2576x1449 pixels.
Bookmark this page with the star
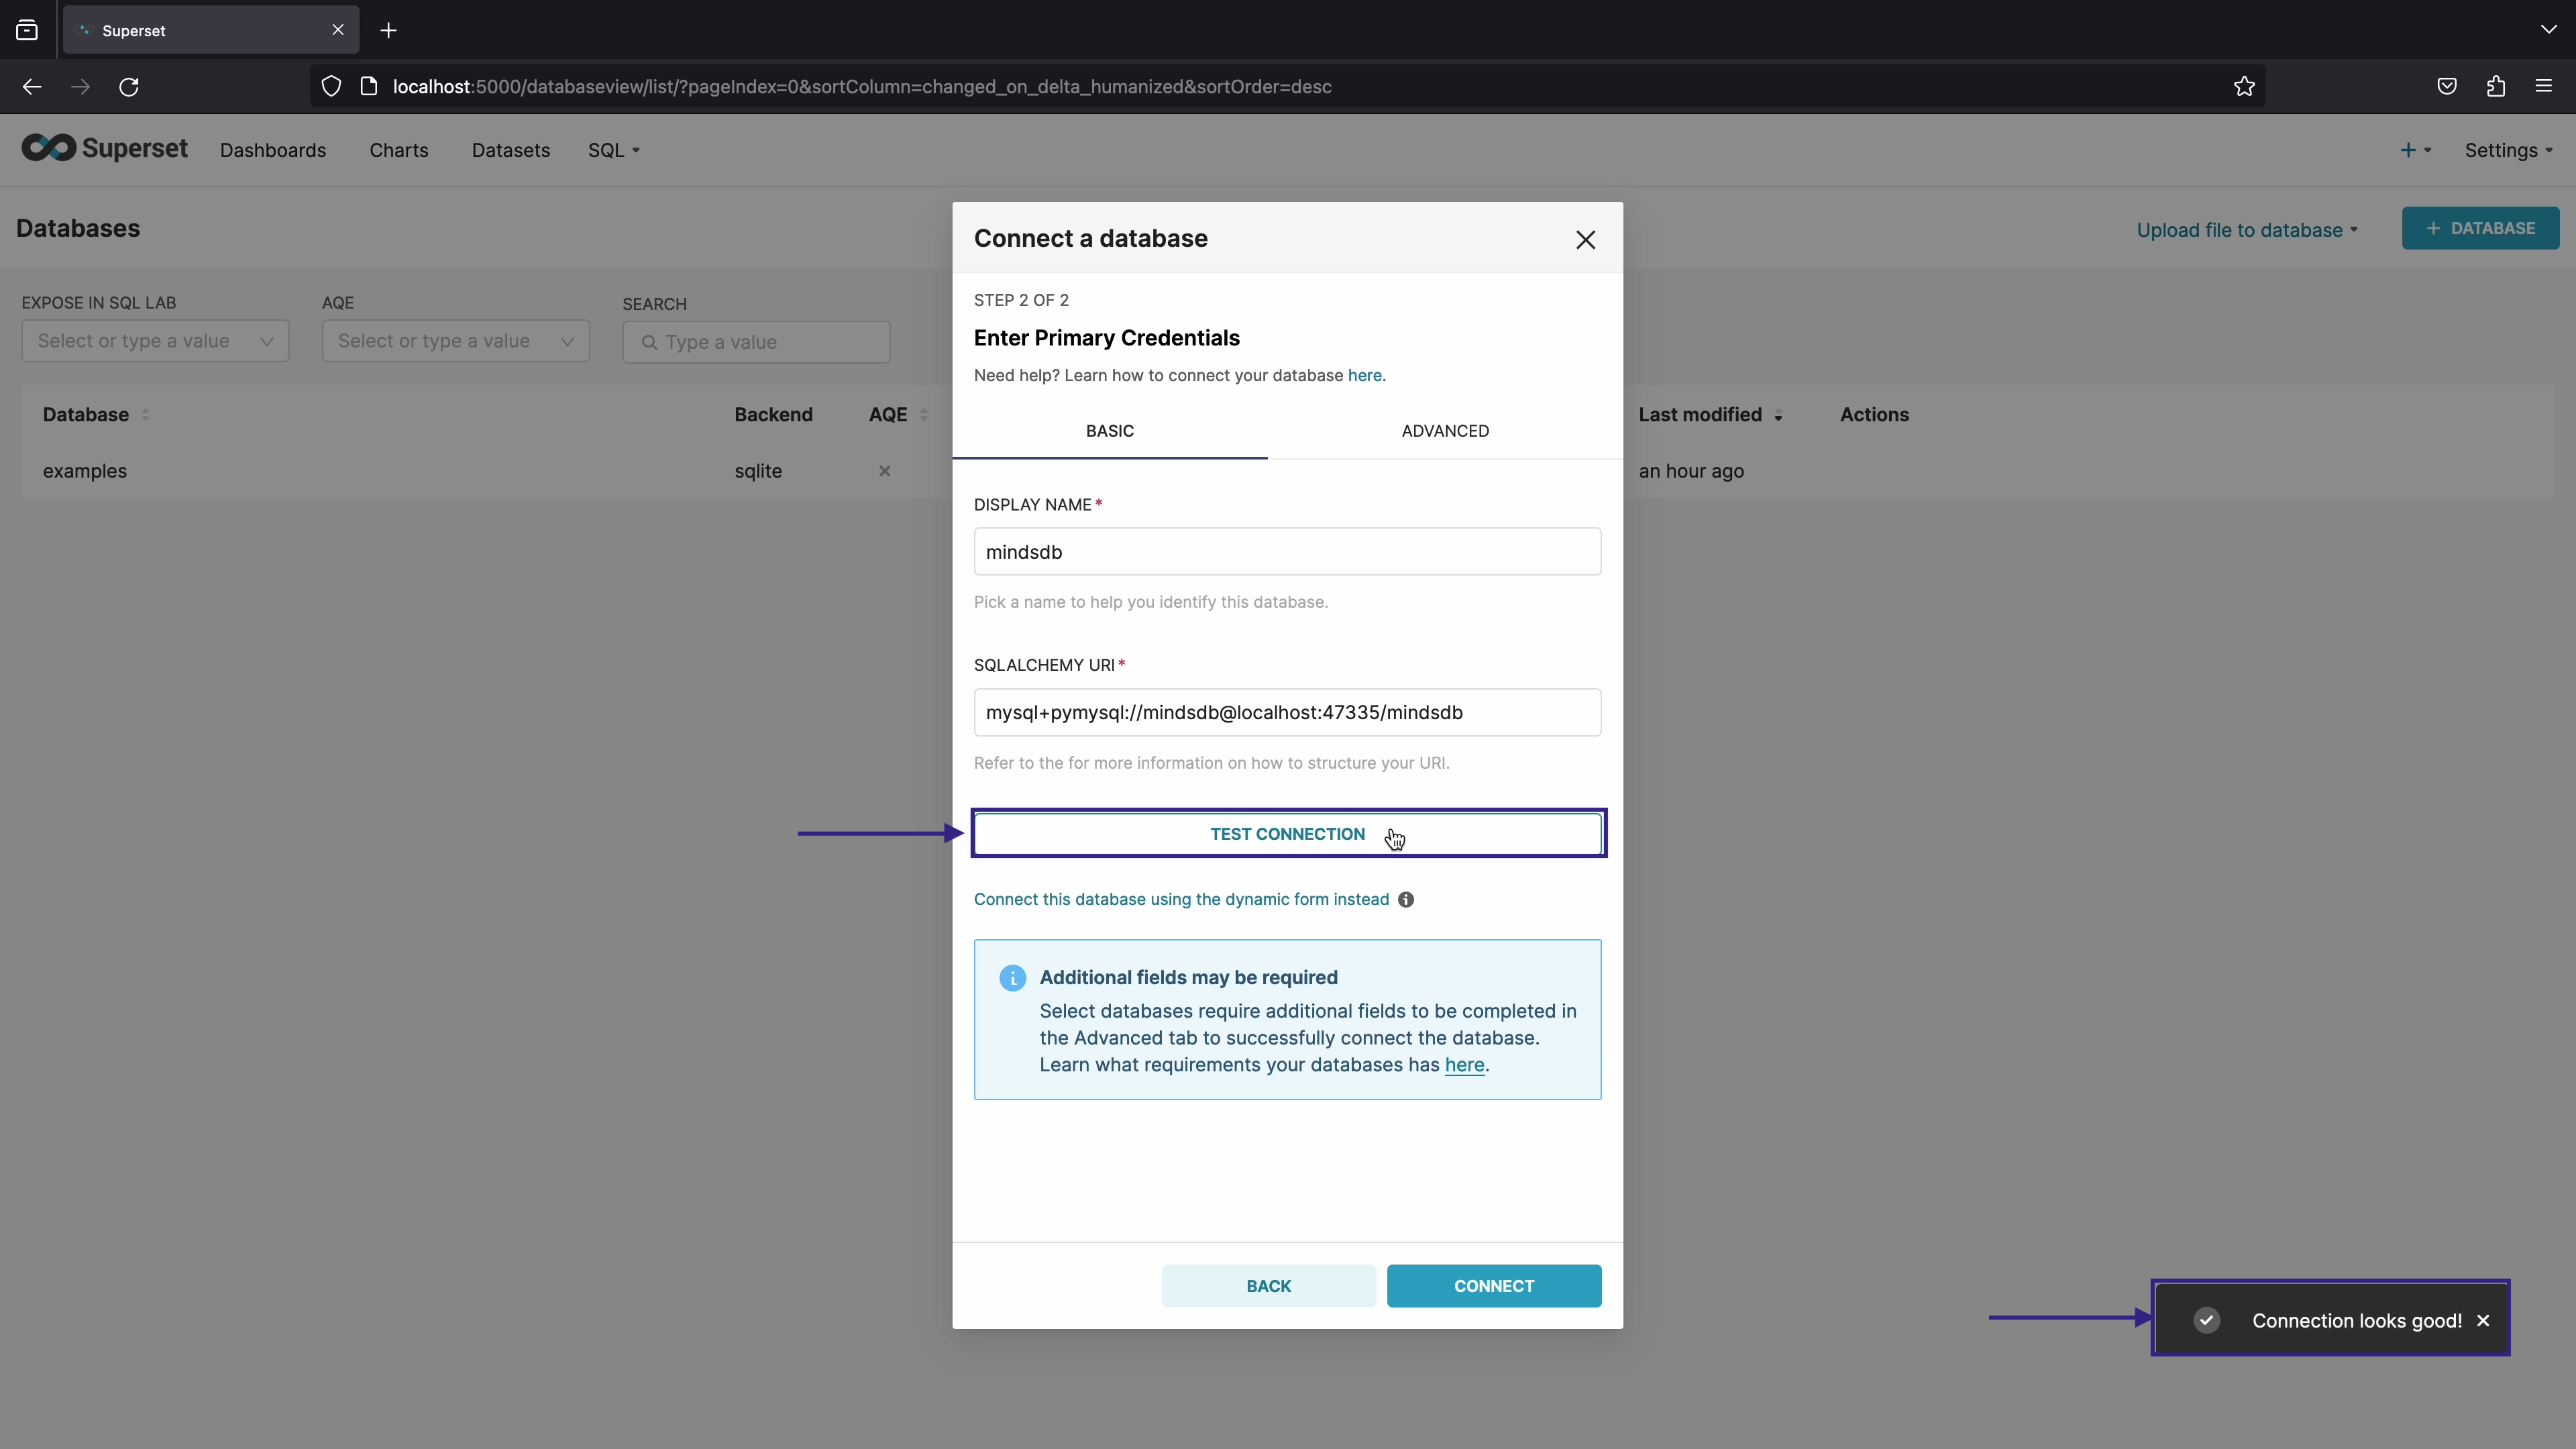click(2244, 87)
